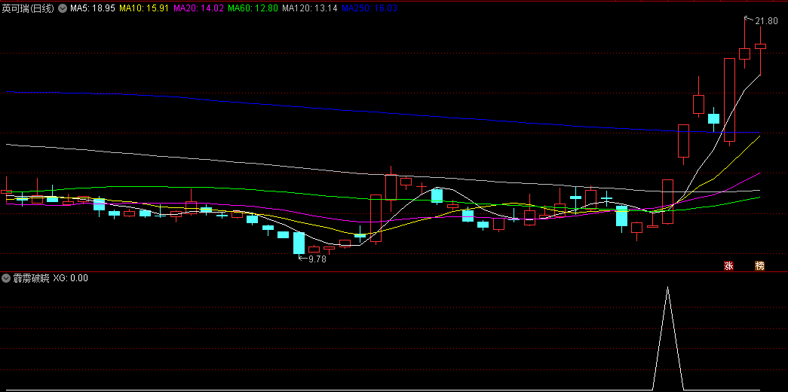Image resolution: width=788 pixels, height=392 pixels.
Task: Click the XG: 0.00 indicator value
Action: coord(71,278)
